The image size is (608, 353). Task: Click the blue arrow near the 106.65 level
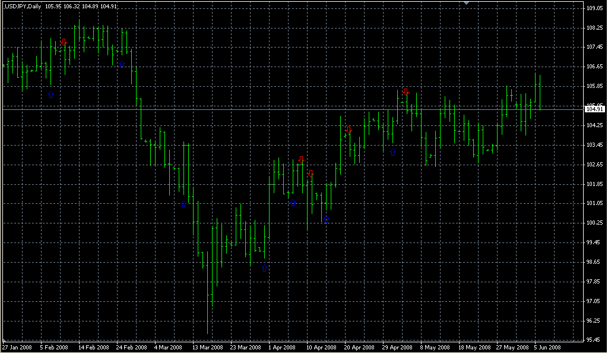coord(121,64)
